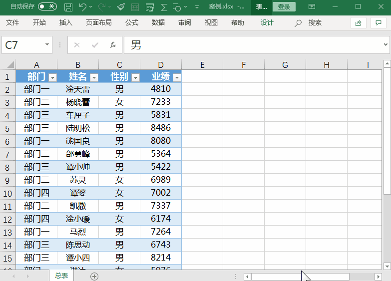This screenshot has height=281, width=391.
Task: Click cell containing 谭小帅
Action: (x=78, y=167)
